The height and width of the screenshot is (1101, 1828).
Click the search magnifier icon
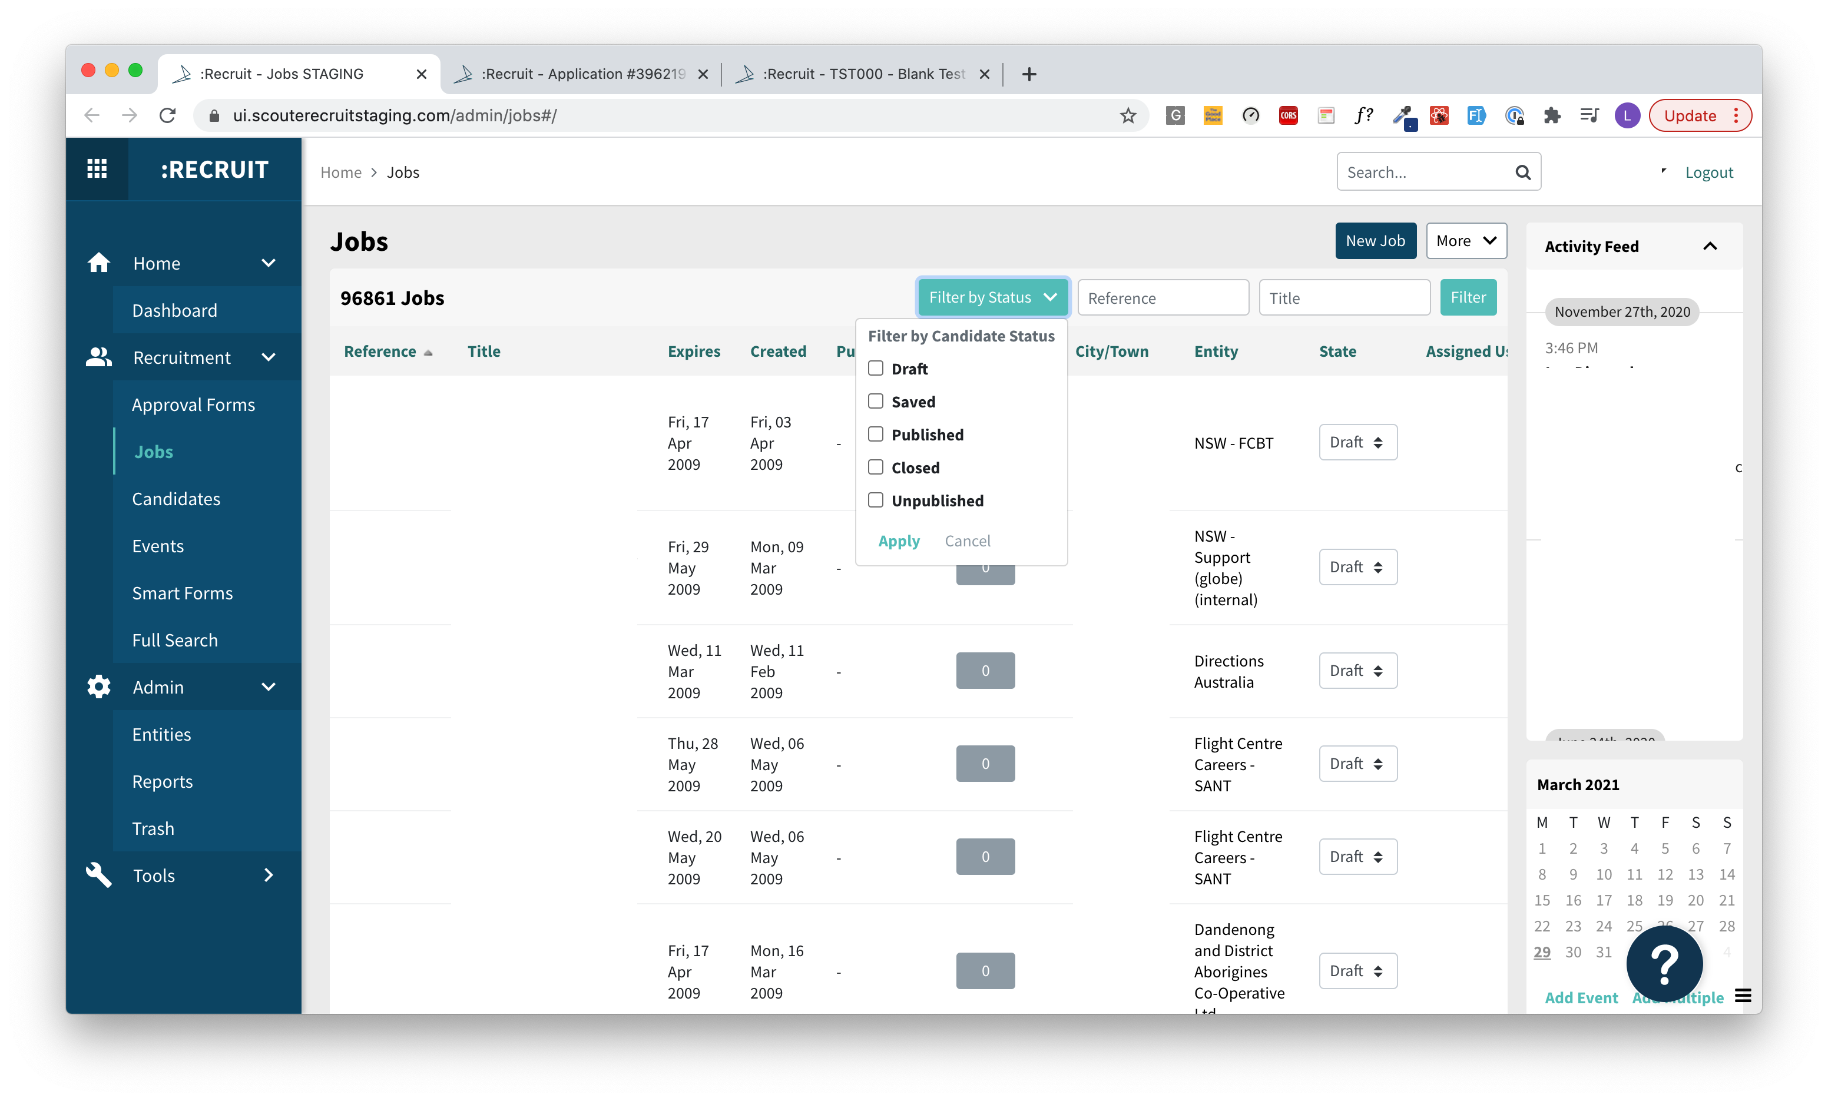tap(1522, 172)
